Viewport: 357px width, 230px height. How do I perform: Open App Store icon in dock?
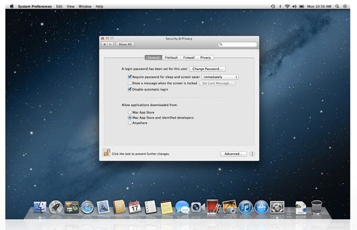(x=261, y=207)
